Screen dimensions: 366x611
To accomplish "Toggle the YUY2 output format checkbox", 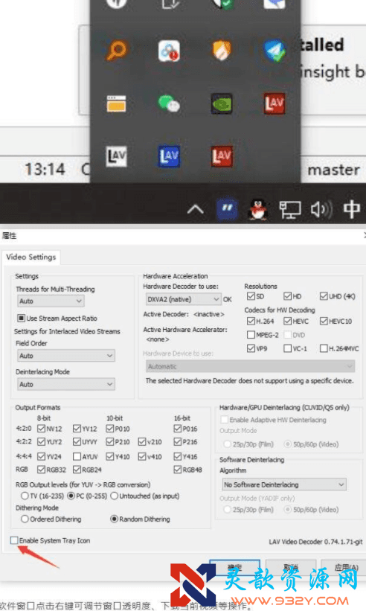I will coord(41,442).
